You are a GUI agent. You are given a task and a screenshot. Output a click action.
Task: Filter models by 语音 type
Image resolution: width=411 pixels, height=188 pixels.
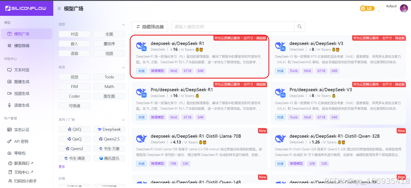pyautogui.click(x=74, y=53)
